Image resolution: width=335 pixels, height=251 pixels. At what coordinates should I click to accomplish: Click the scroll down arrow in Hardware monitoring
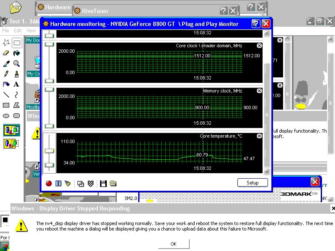click(x=267, y=172)
